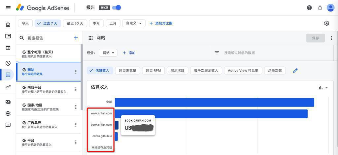Click 添加对比期 to add comparison

point(161,23)
